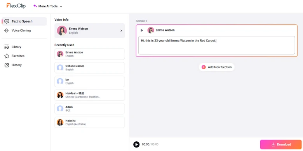The height and width of the screenshot is (151, 303).
Task: Click the Favorites star icon
Action: (x=7, y=56)
